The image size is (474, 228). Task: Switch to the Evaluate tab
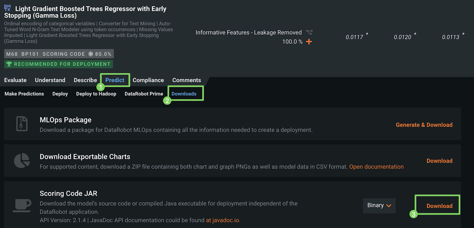15,80
